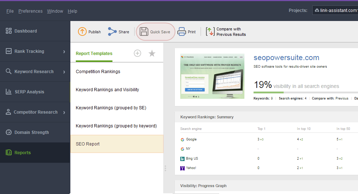Open the Window menu

55,11
